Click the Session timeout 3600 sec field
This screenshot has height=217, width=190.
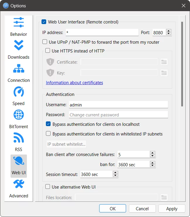(x=96, y=174)
